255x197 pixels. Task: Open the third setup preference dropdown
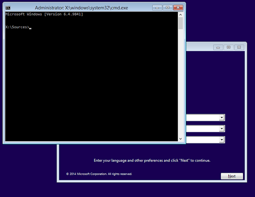(x=222, y=140)
